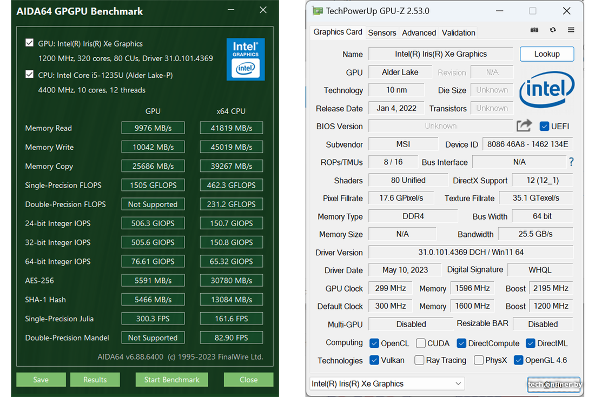Click the Intel Graphics badge in AIDA64

click(245, 59)
